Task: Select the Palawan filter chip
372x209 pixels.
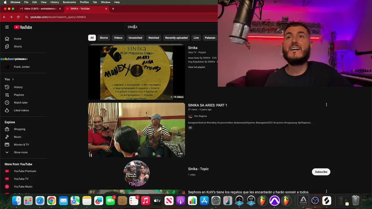Action: (x=210, y=38)
